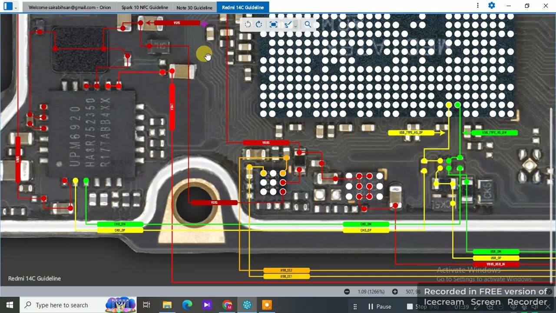Open the pen tool options dropdown

[295, 26]
